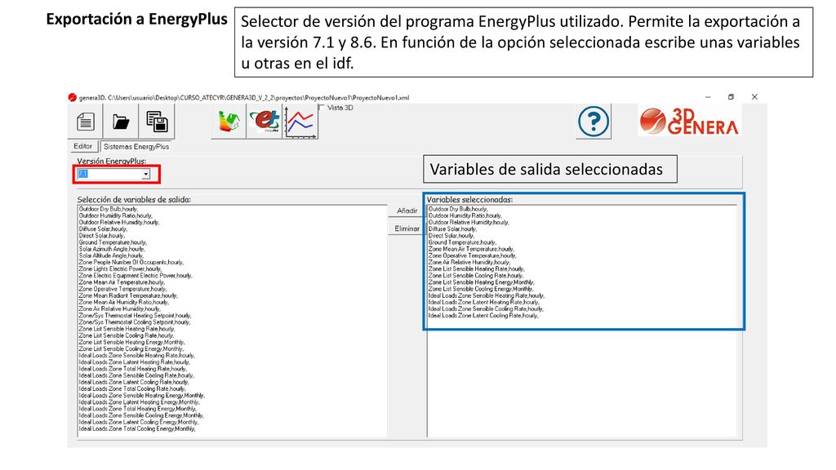Select Outdoor Relative Humidity,hourly under Selección de variables

(119, 222)
